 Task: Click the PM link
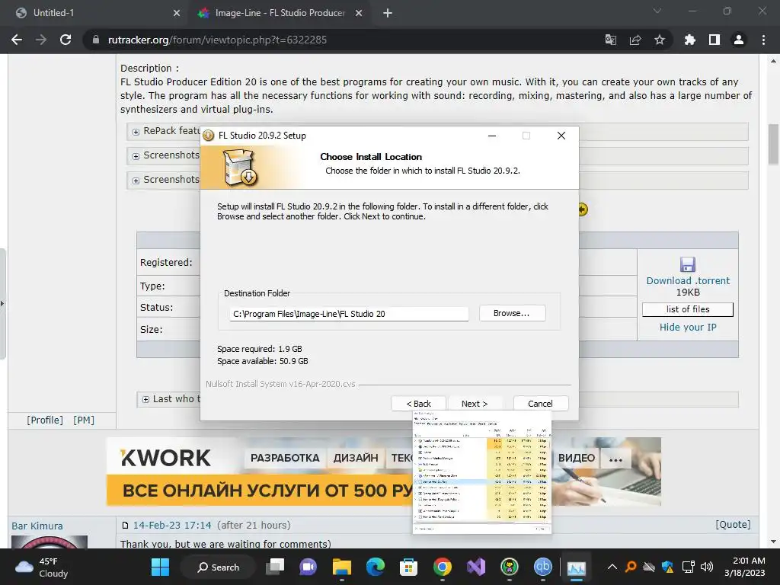pos(84,420)
